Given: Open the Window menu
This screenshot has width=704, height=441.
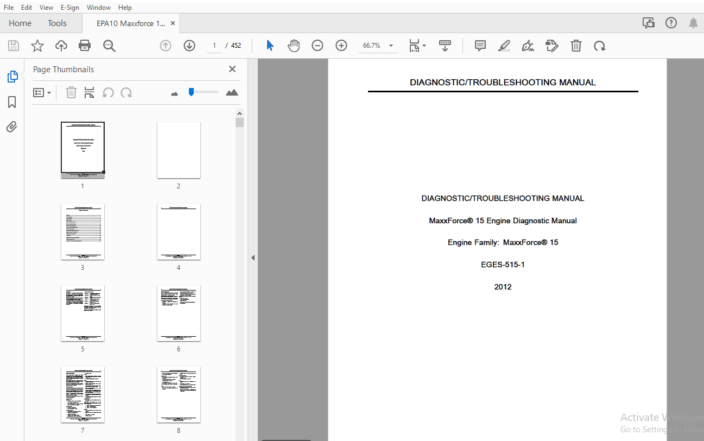Looking at the screenshot, I should pyautogui.click(x=99, y=8).
